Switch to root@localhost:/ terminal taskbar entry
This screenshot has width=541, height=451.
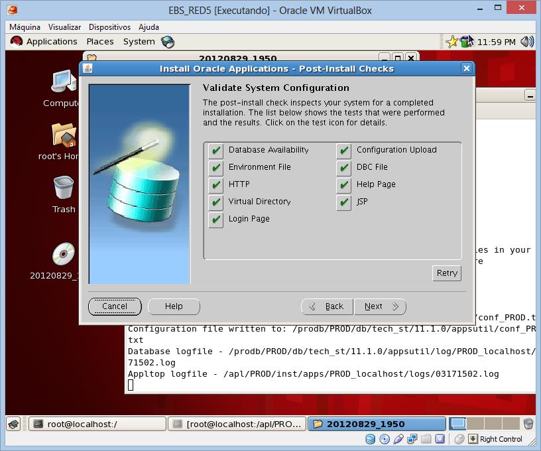(97, 424)
